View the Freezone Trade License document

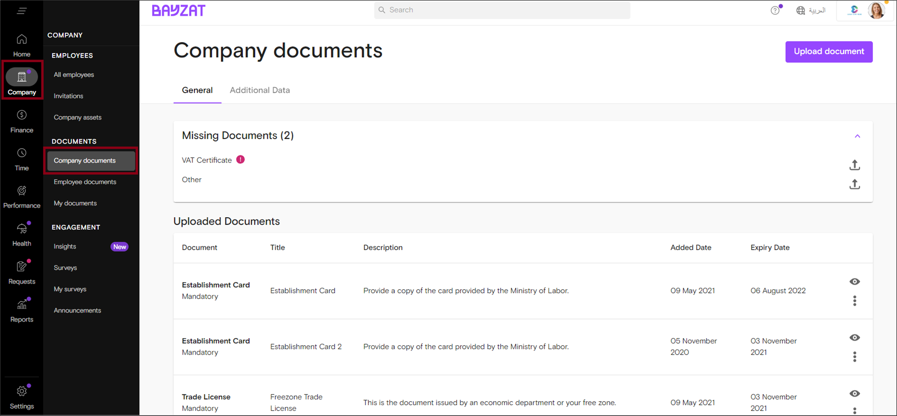(854, 394)
